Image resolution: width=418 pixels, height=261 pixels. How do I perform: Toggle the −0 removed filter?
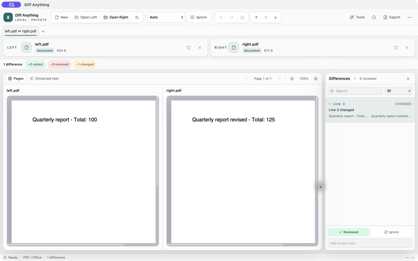(x=60, y=64)
